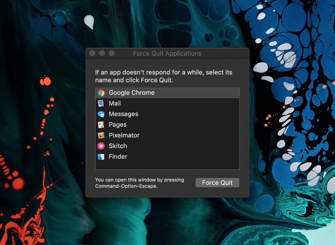Close the Force Quit Applications window
335x245 pixels.
(92, 53)
